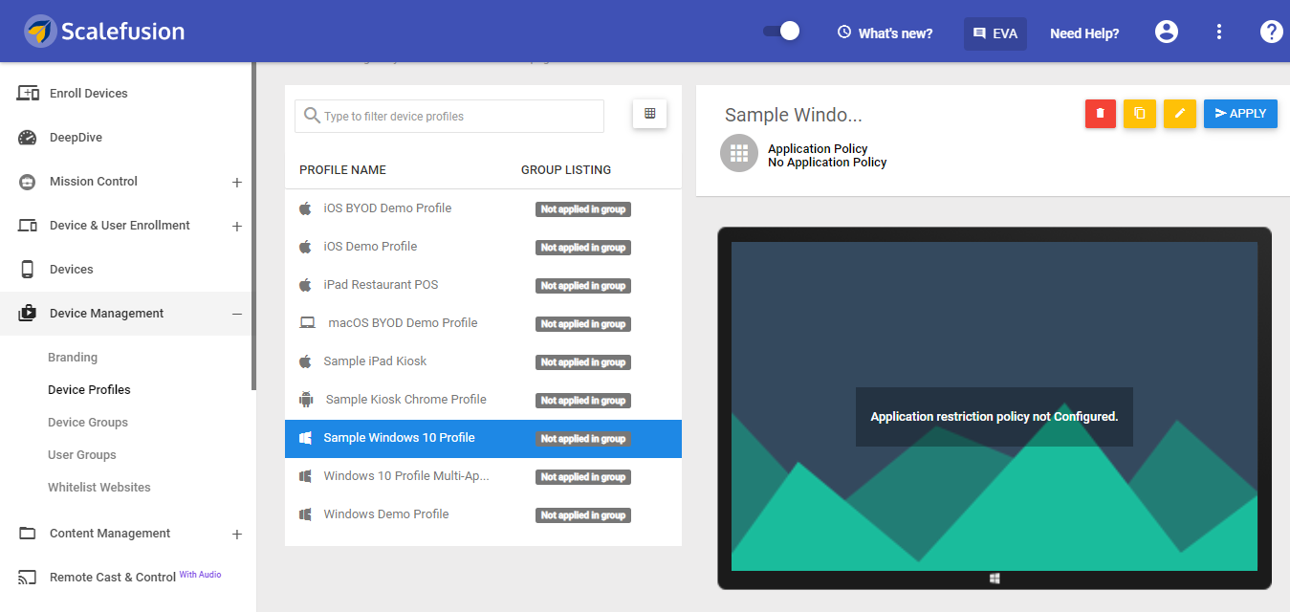Open Device & User Enrollment menu

point(120,225)
